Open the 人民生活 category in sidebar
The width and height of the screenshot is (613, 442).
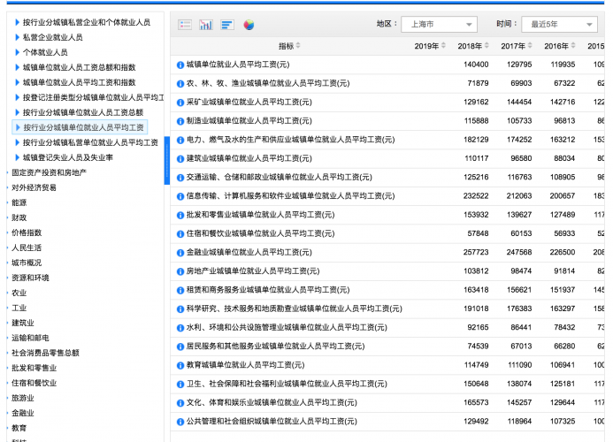[x=26, y=248]
